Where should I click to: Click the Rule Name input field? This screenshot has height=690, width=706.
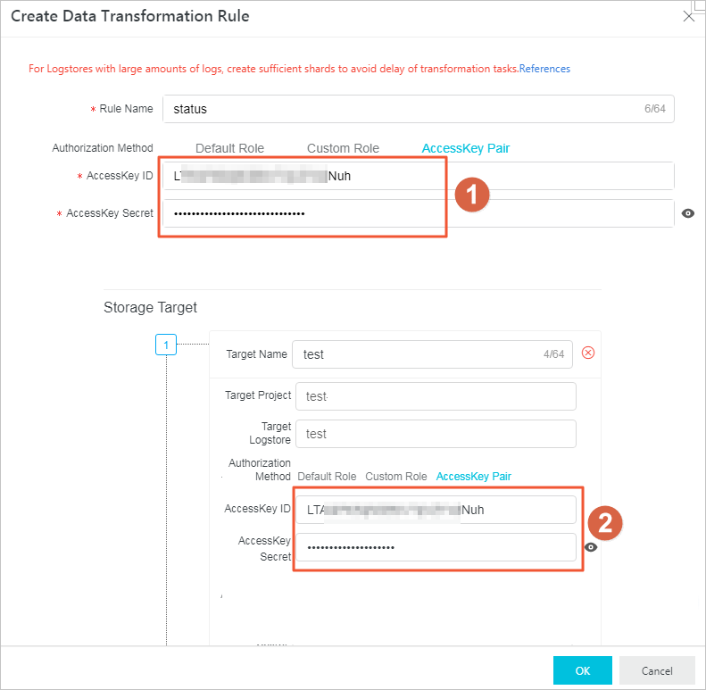tap(419, 109)
